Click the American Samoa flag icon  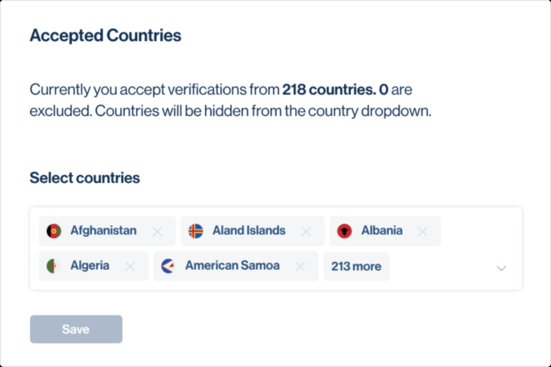169,266
